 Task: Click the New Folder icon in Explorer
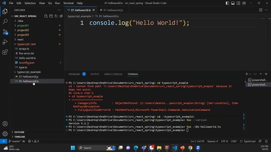point(51,16)
